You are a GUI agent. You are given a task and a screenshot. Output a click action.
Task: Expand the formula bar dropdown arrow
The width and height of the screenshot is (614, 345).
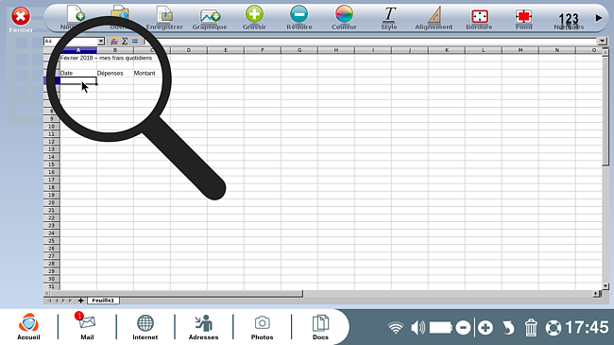pos(603,42)
